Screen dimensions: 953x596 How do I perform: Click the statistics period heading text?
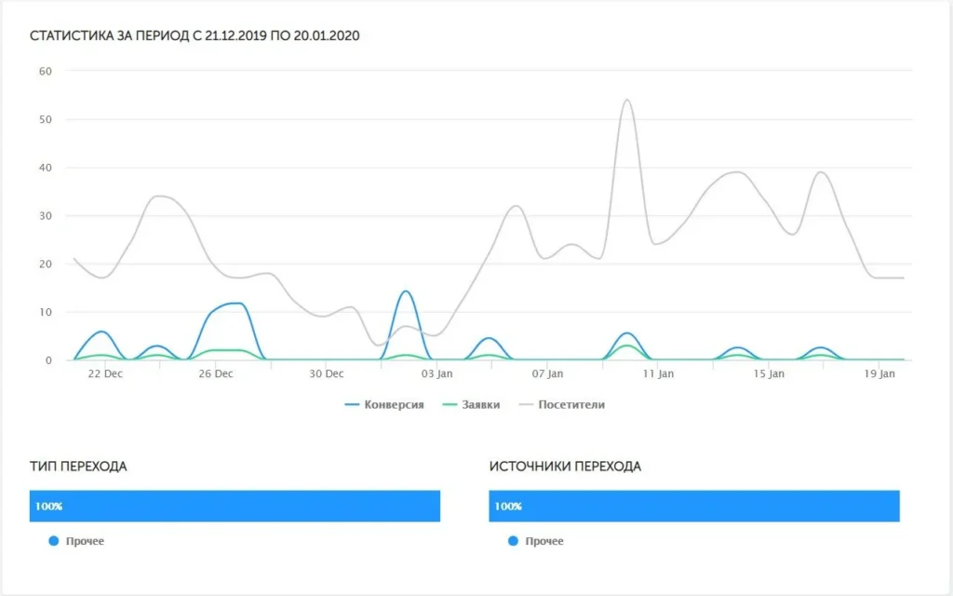click(195, 36)
